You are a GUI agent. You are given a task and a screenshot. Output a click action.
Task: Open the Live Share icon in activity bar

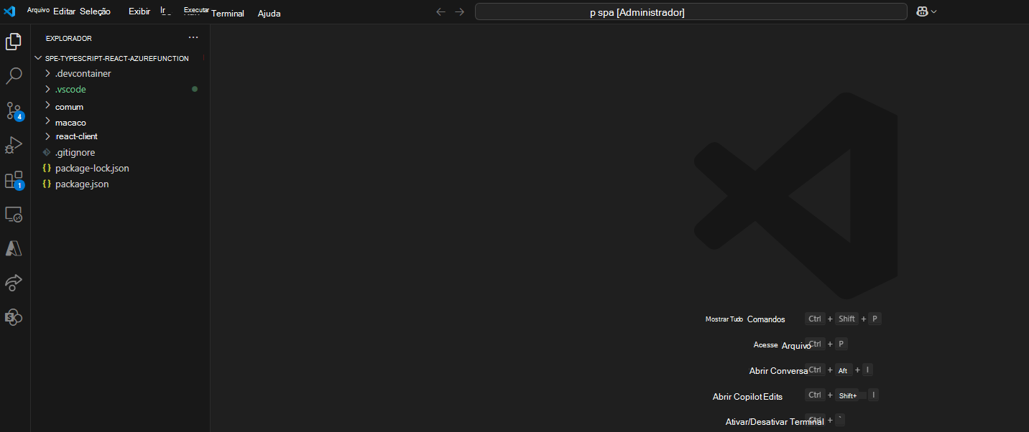tap(14, 283)
